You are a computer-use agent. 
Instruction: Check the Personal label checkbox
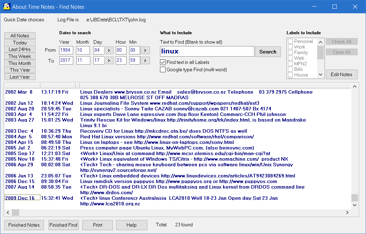290,41
